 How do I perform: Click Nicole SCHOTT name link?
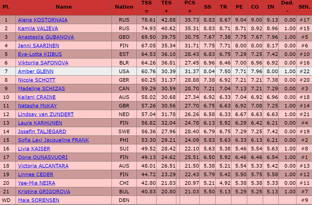[36, 80]
